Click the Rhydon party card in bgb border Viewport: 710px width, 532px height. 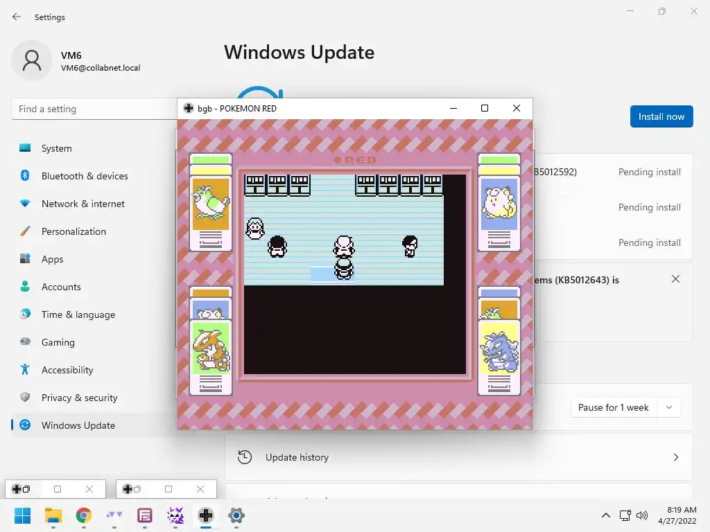coord(499,357)
